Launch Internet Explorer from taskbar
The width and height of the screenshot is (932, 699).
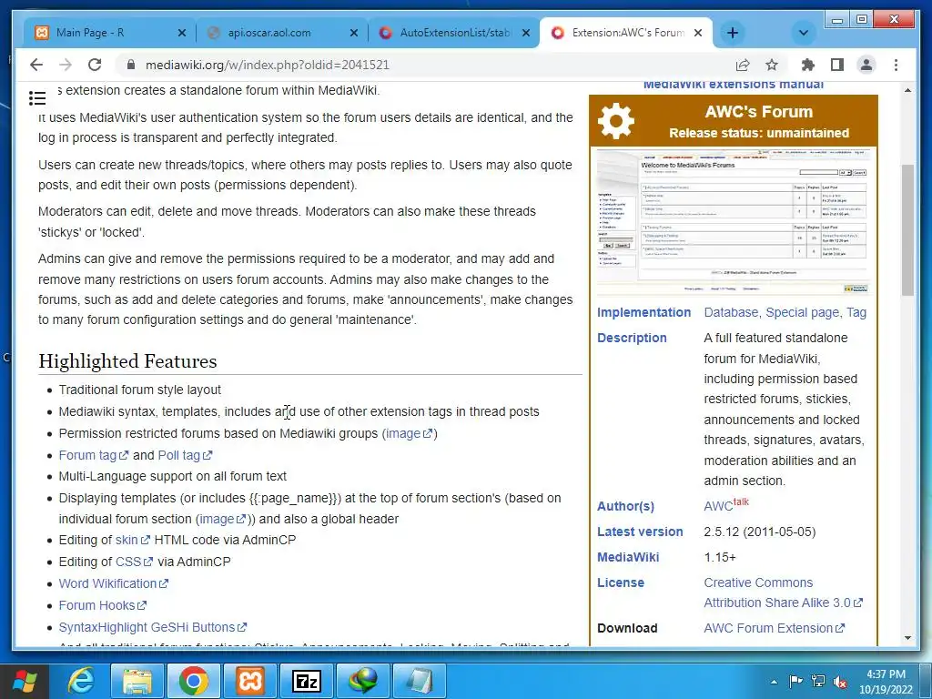[81, 681]
